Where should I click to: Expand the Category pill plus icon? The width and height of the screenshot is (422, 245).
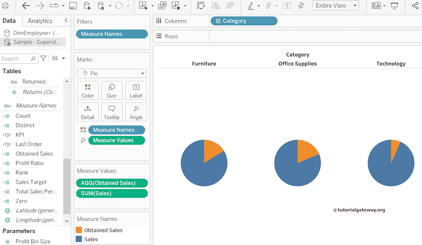[x=218, y=21]
